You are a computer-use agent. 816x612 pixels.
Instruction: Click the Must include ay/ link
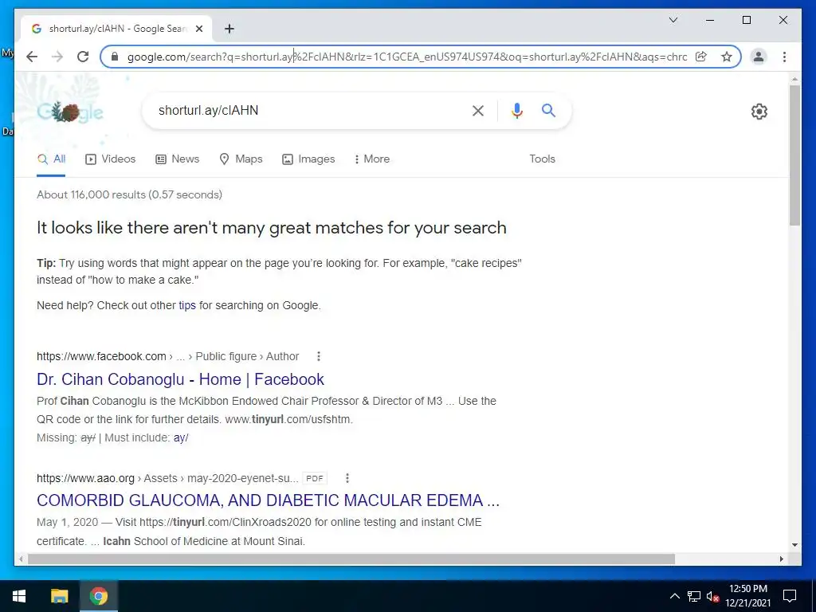(181, 437)
